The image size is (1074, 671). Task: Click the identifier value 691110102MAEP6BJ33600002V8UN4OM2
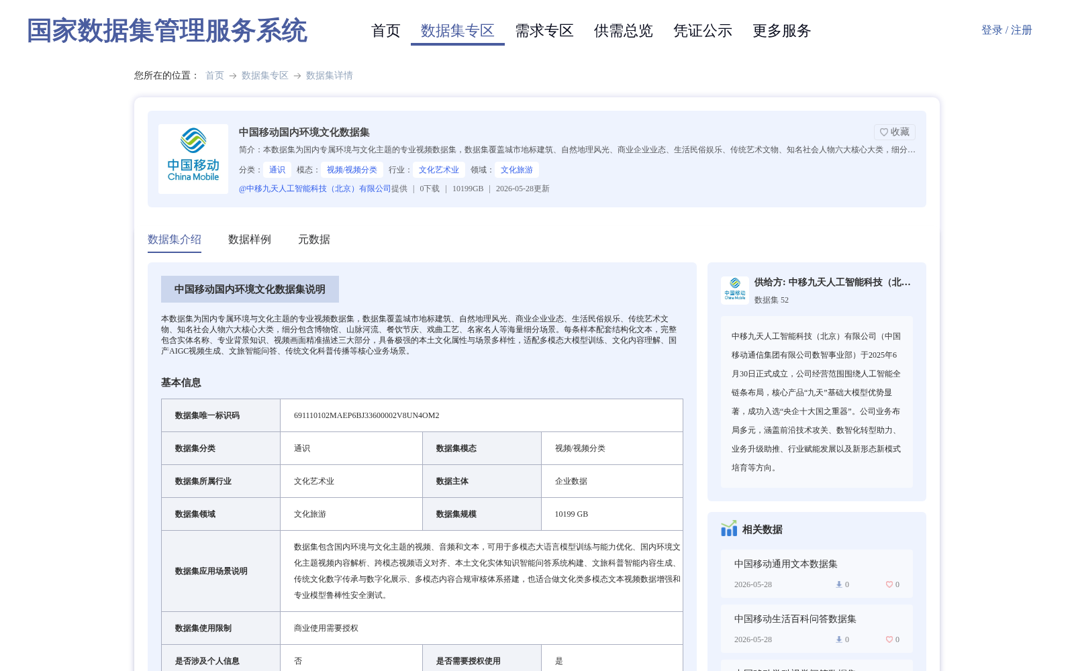(x=367, y=415)
